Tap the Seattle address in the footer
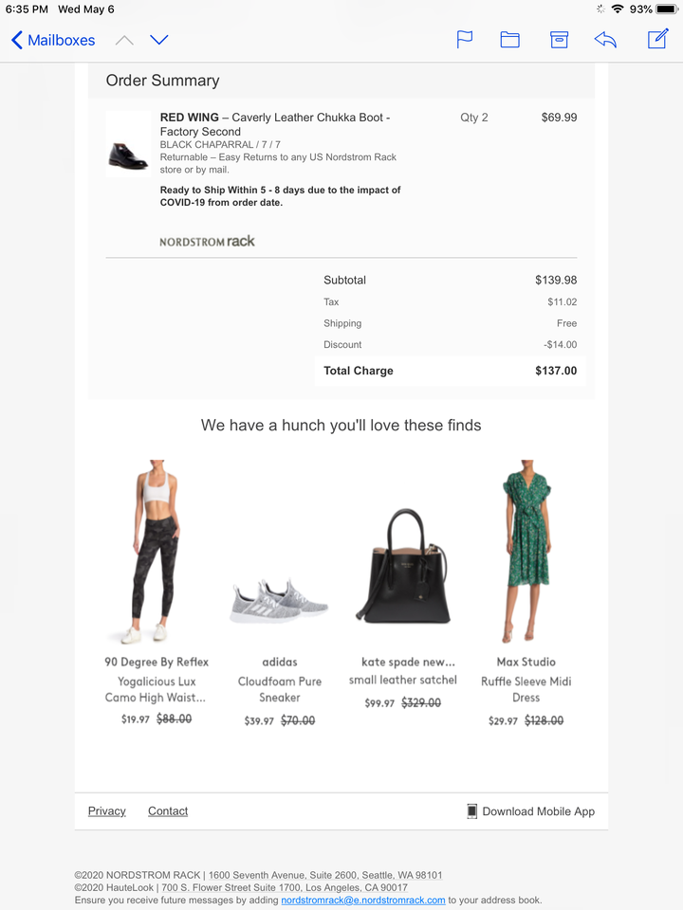The width and height of the screenshot is (683, 910). pos(325,875)
